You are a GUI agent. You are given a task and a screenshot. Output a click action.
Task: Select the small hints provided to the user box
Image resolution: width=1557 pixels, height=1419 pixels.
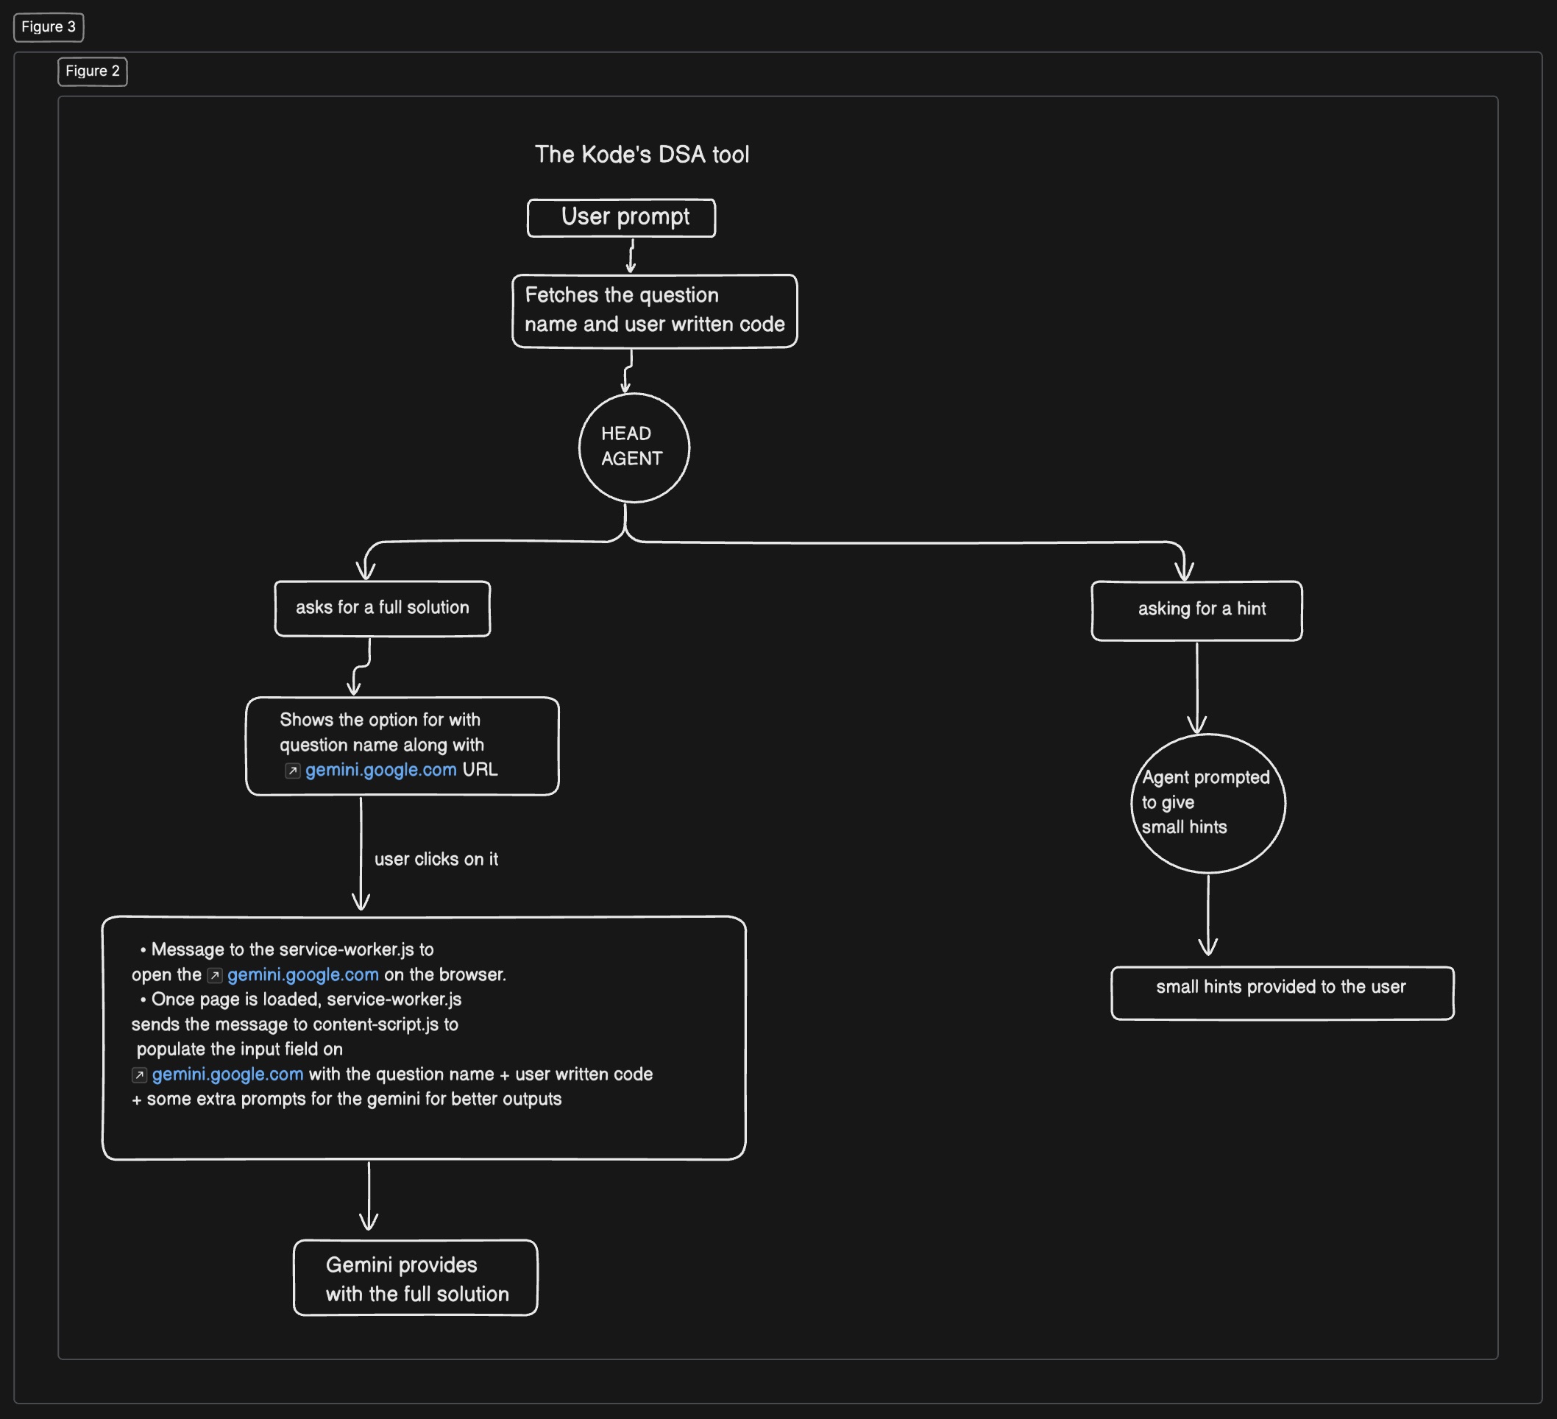(1281, 992)
